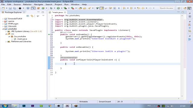Click the green New Java Class icon

[x=43, y=8]
